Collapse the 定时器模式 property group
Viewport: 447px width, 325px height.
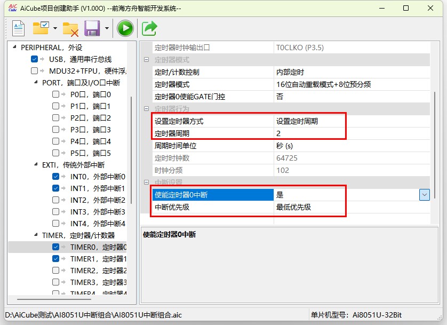(x=147, y=60)
